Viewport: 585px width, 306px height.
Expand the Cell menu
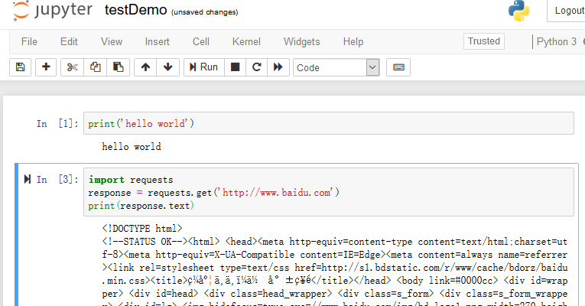click(200, 41)
